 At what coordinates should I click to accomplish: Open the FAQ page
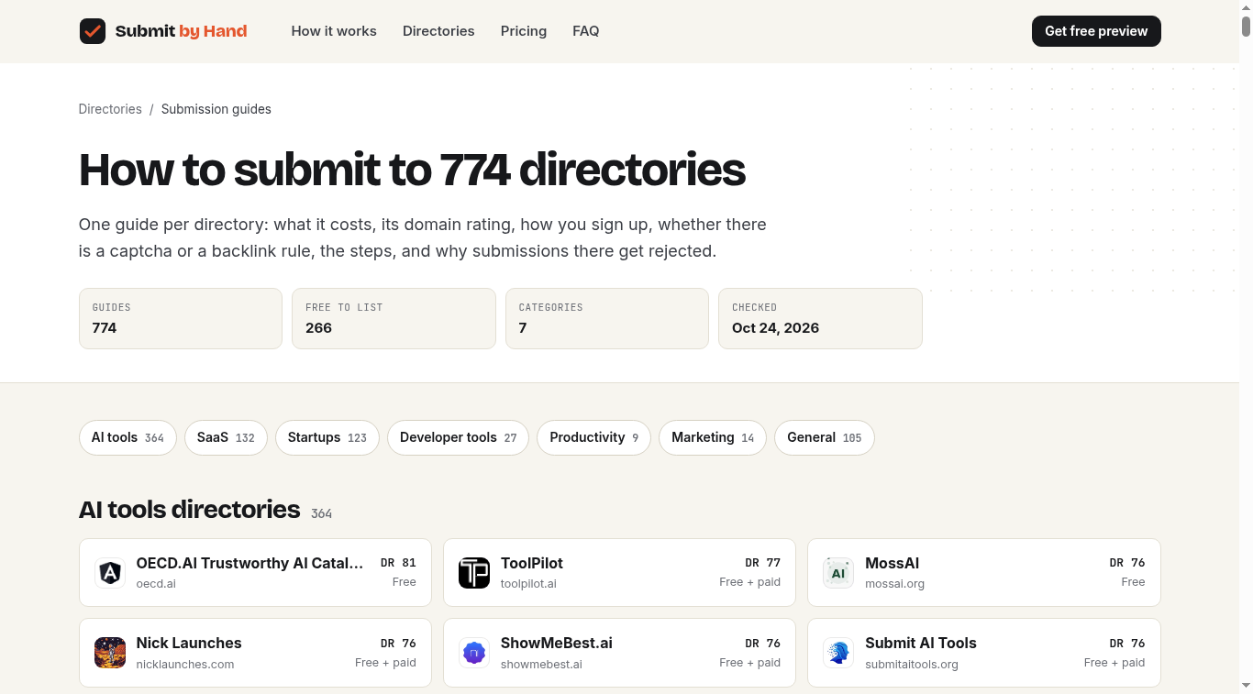586,31
